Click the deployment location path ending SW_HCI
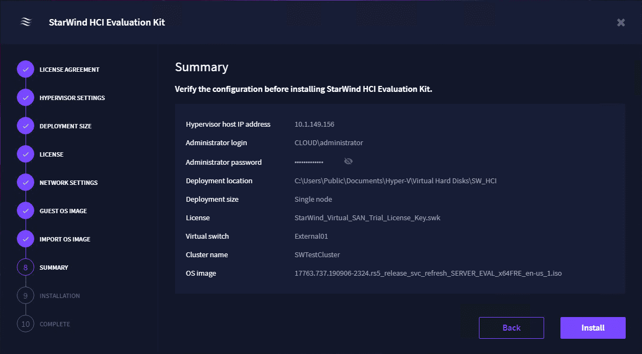 point(396,181)
